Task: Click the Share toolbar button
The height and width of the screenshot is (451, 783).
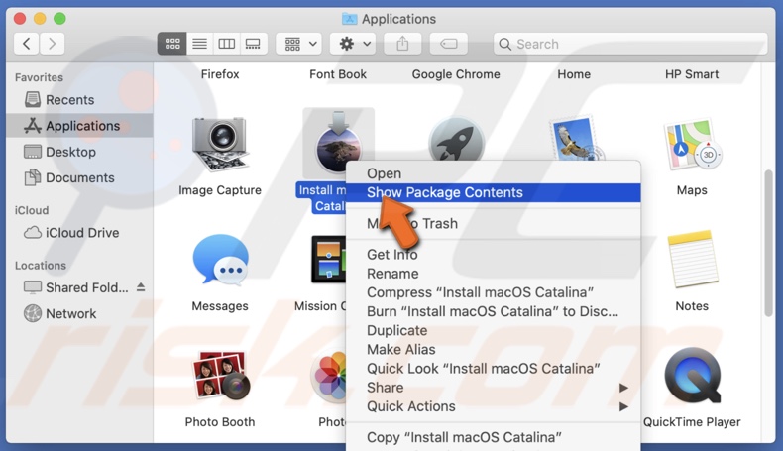Action: pos(402,44)
